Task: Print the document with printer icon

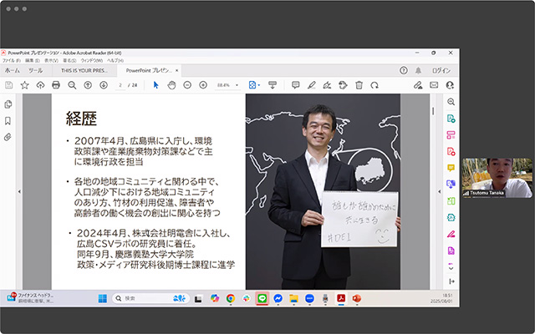Action: [x=56, y=85]
